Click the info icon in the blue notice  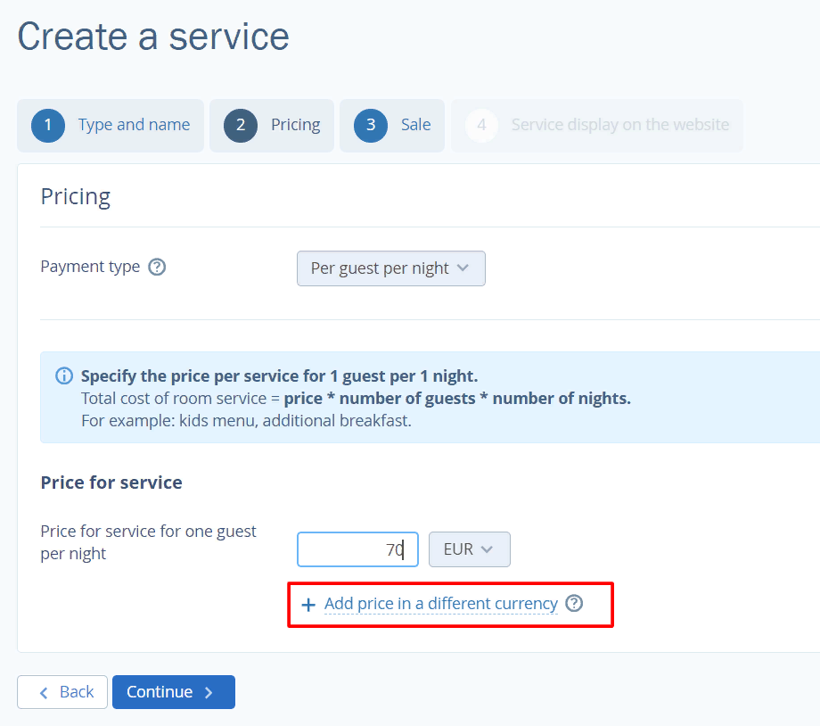[64, 375]
